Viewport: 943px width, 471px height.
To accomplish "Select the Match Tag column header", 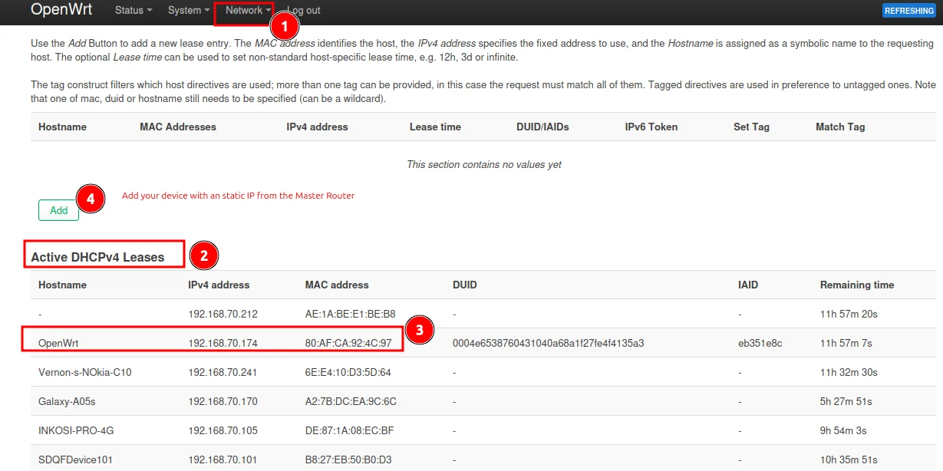I will coord(840,127).
